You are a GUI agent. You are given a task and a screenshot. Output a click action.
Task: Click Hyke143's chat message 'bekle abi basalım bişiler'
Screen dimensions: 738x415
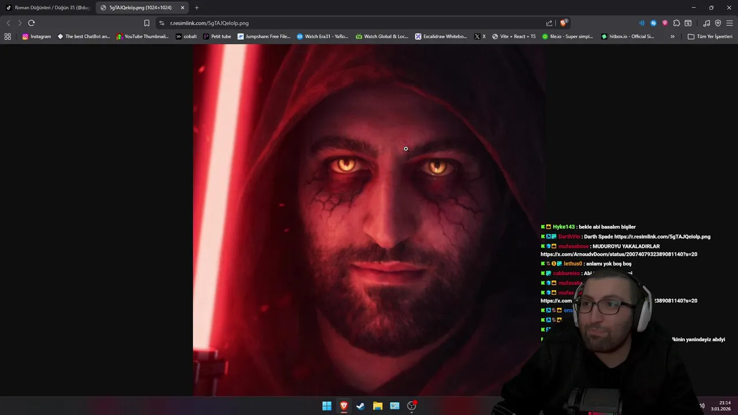tap(588, 227)
